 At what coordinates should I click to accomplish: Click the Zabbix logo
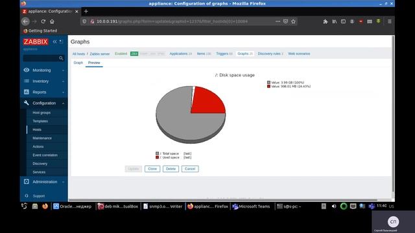[36, 41]
